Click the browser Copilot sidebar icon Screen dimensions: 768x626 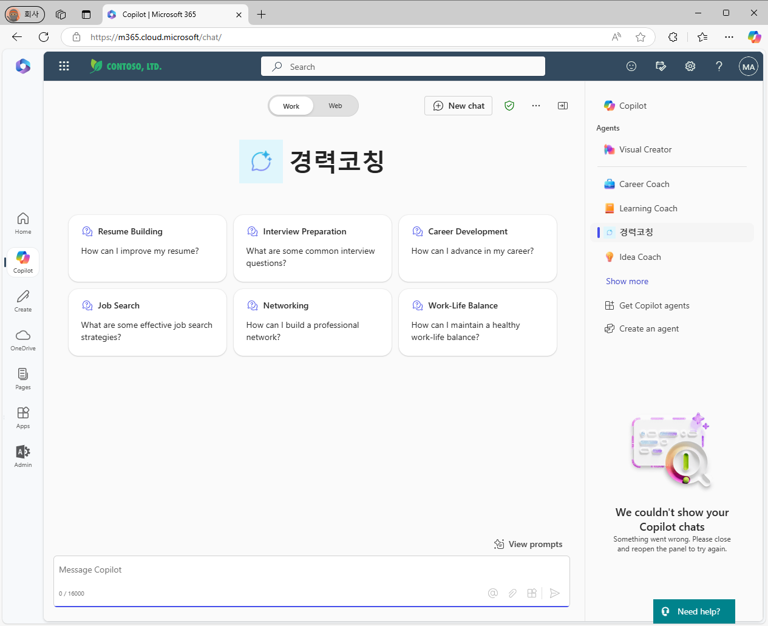754,37
